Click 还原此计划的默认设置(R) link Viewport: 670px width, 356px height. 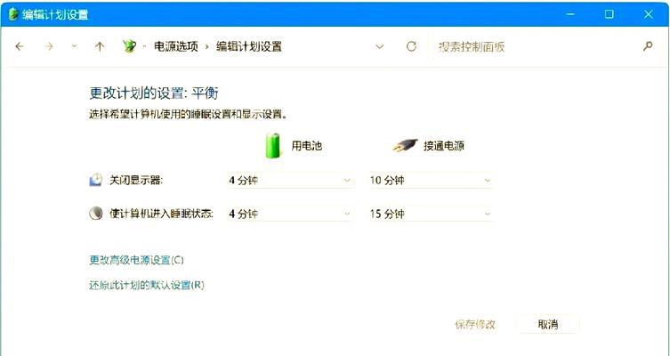click(147, 285)
